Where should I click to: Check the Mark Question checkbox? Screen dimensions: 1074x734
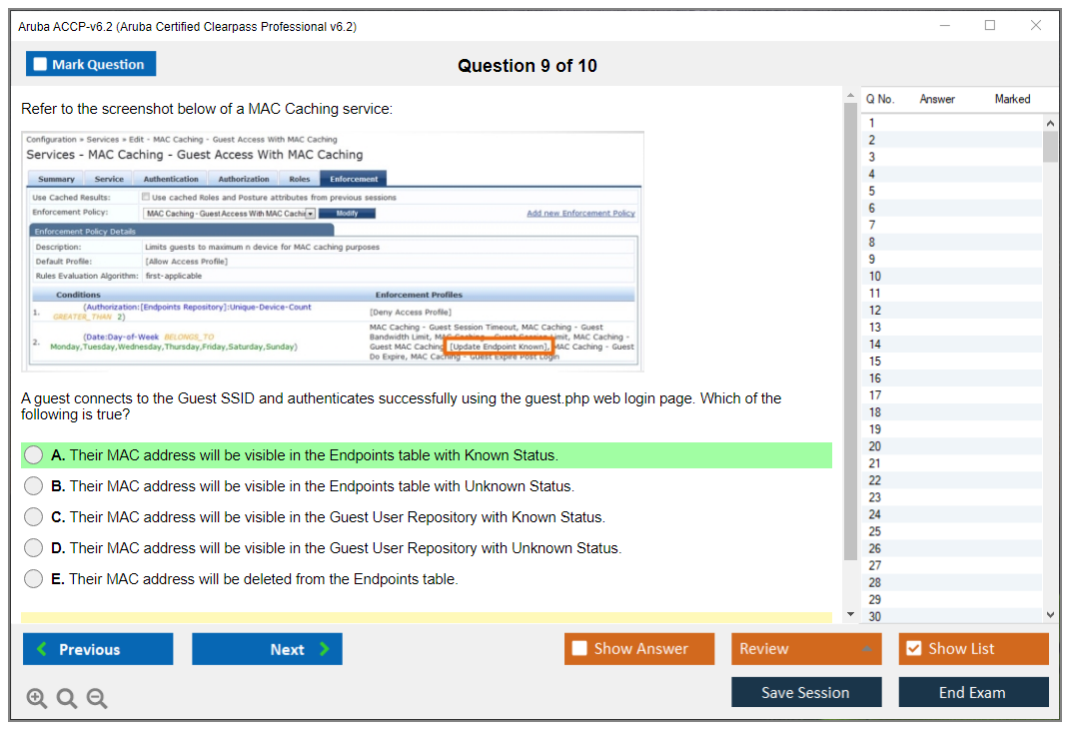click(x=41, y=65)
